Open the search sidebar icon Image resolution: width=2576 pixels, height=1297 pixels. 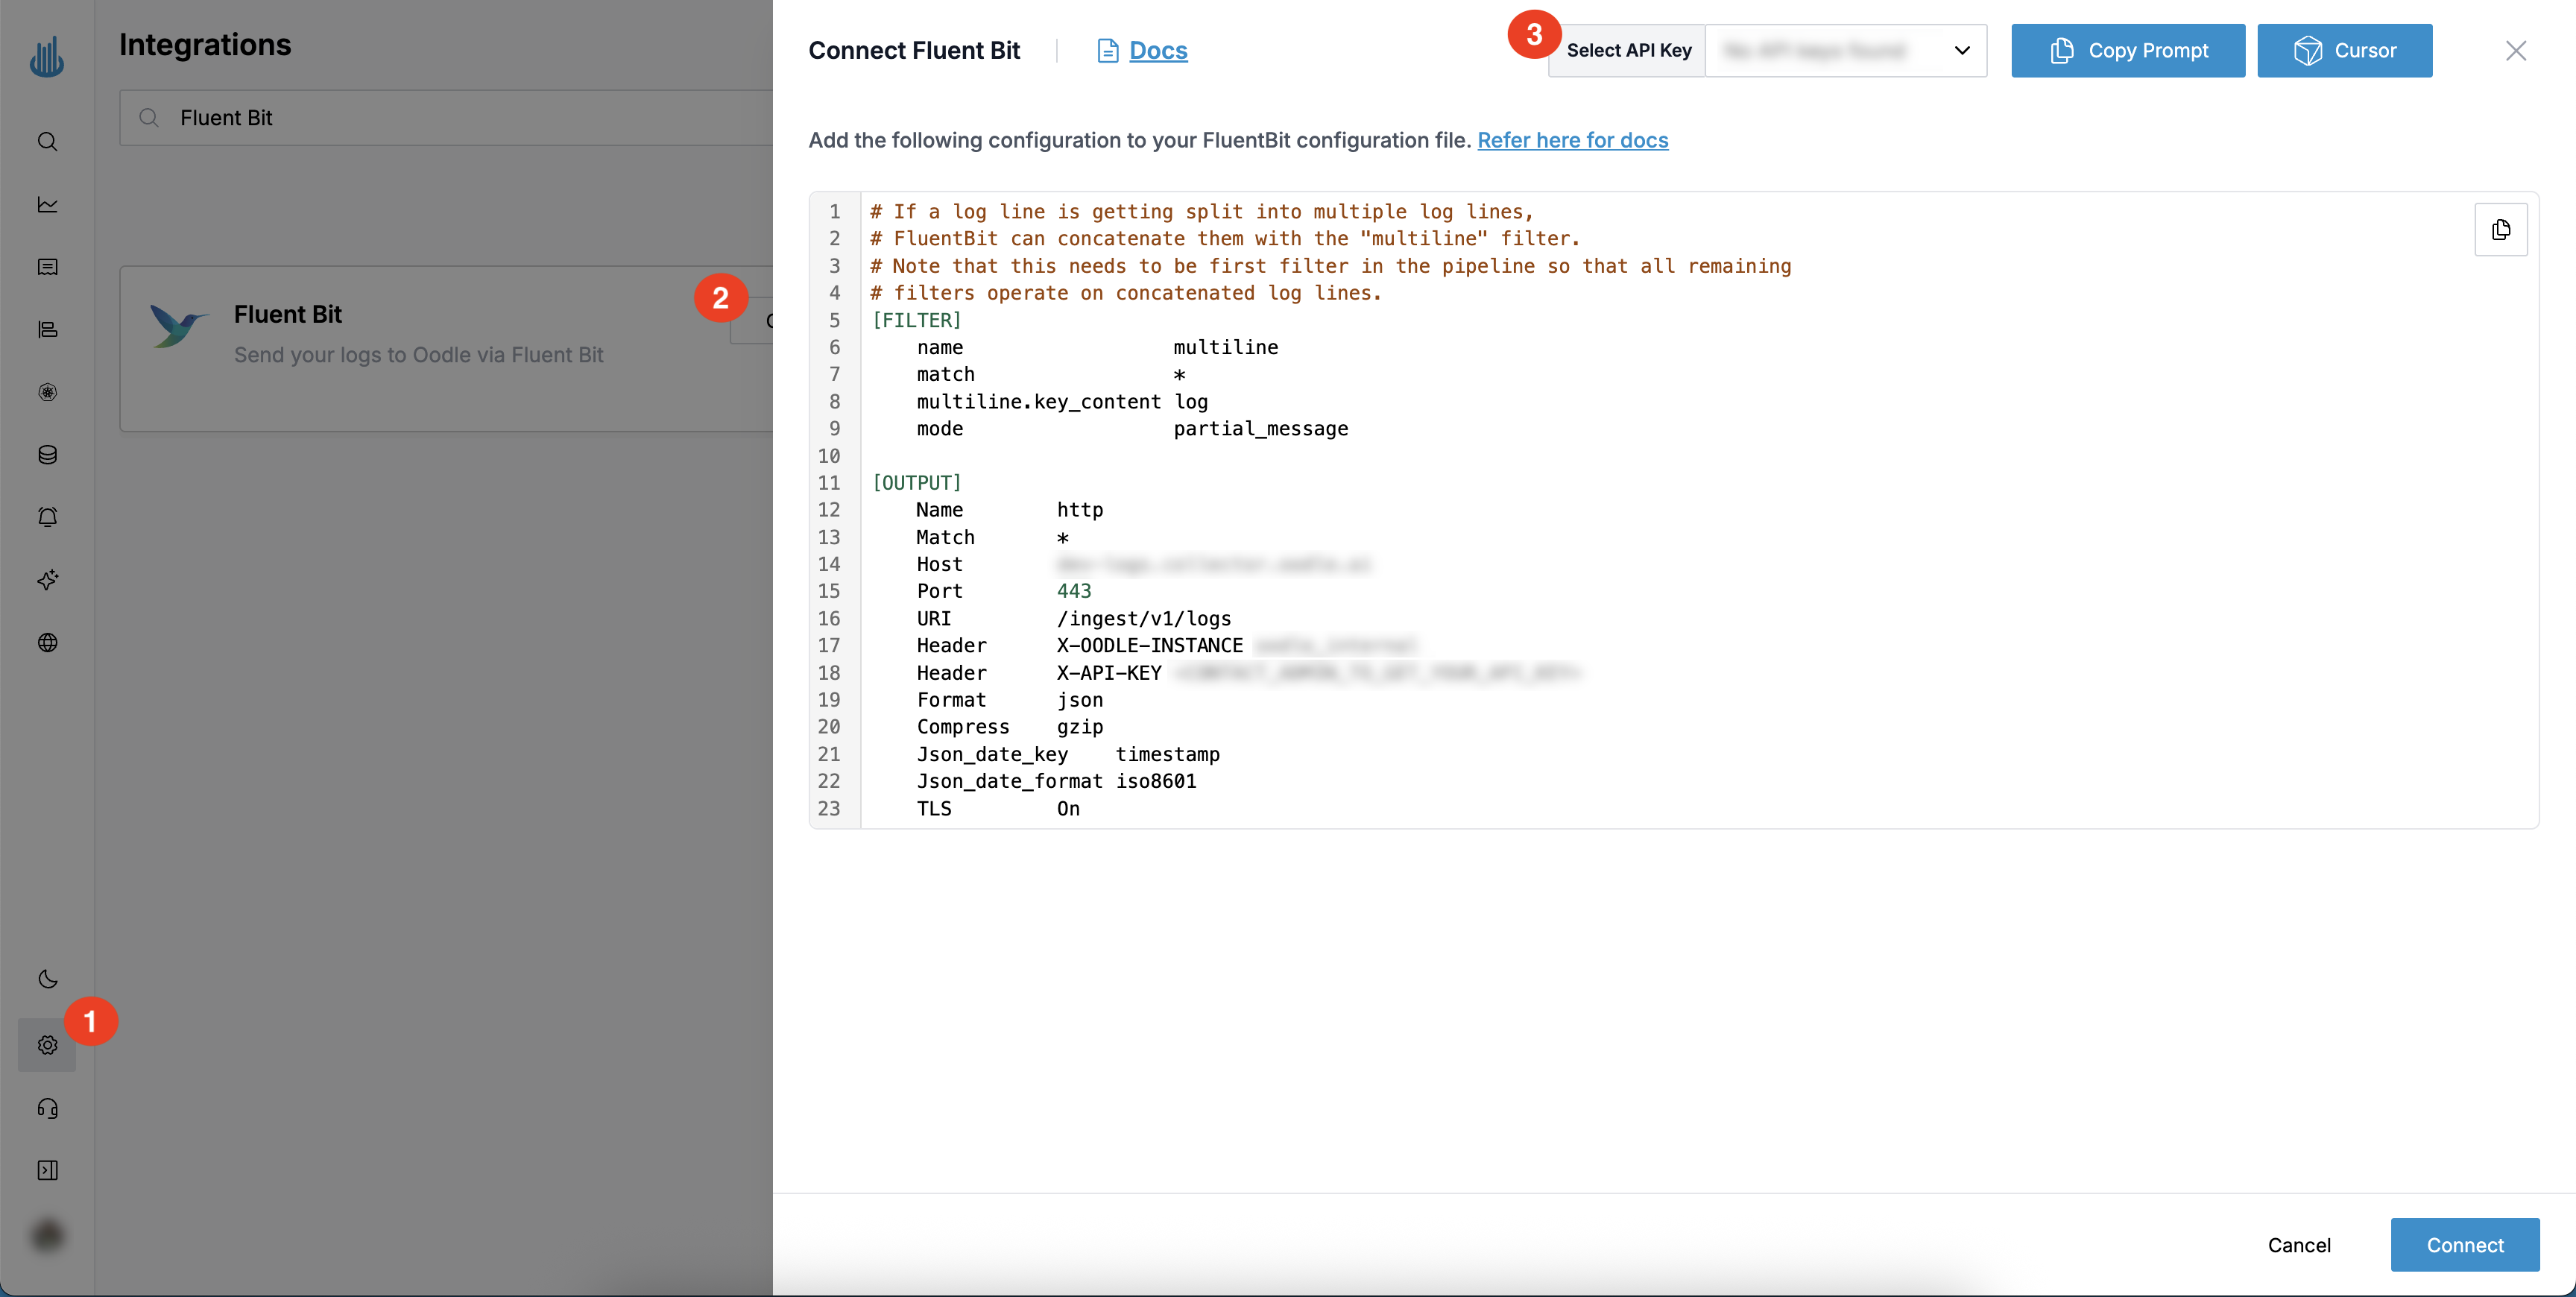pos(47,141)
